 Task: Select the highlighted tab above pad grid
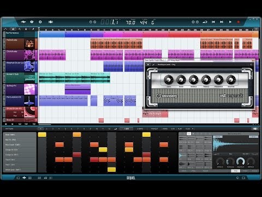click(x=189, y=134)
